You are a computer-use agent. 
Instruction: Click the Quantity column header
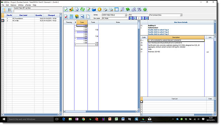pyautogui.click(x=39, y=15)
